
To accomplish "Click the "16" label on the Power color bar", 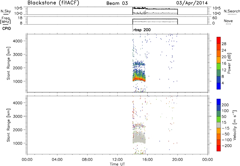I will [224, 64].
